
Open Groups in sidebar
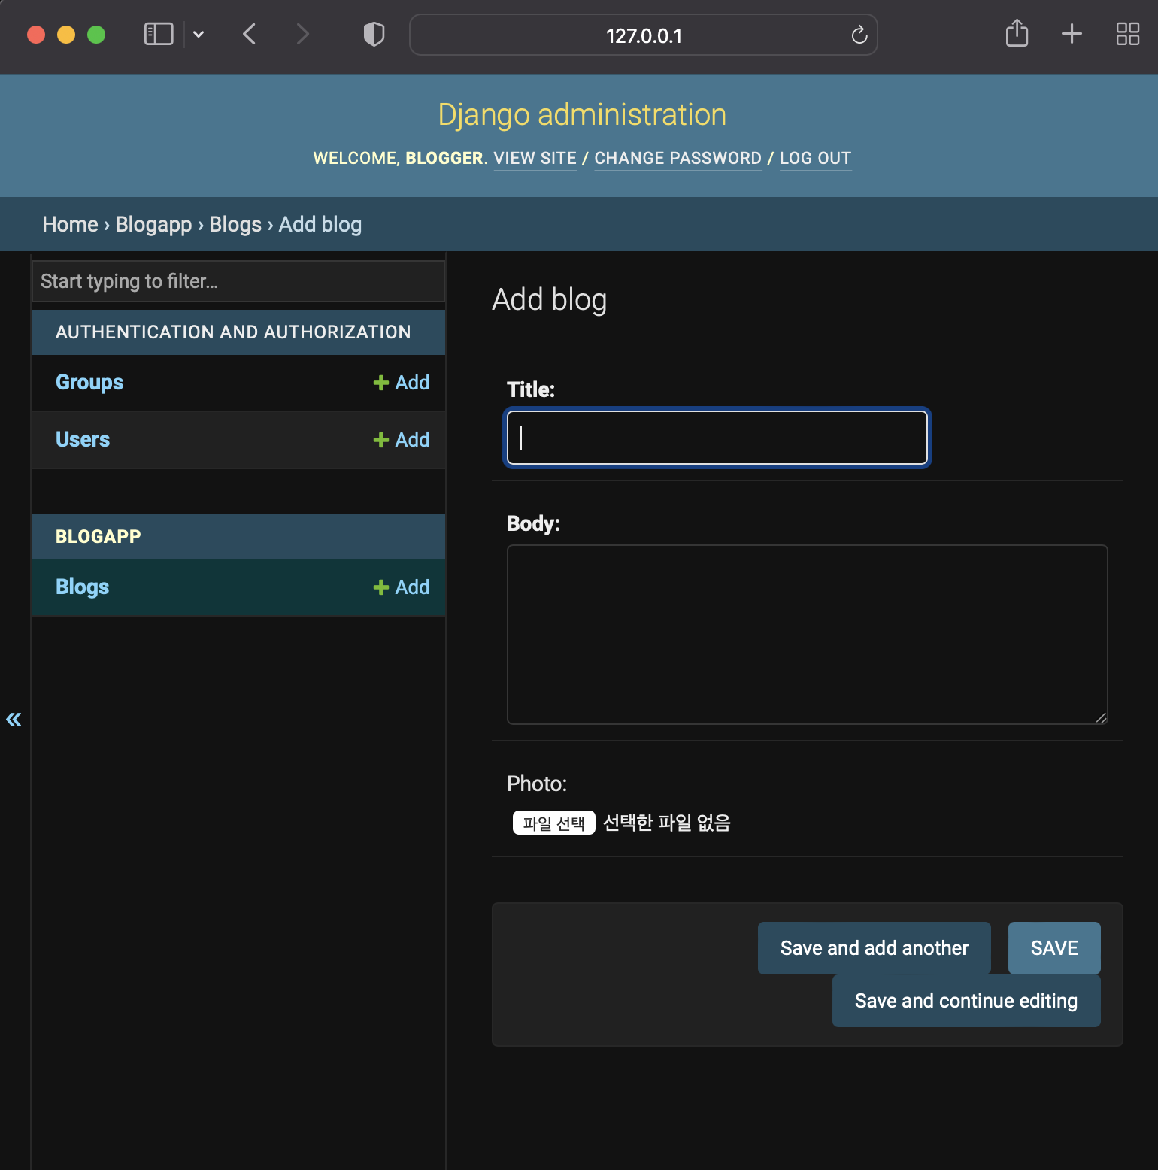[89, 382]
